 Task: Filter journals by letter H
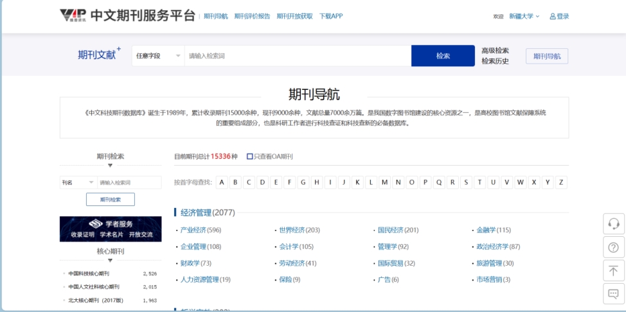click(x=317, y=182)
